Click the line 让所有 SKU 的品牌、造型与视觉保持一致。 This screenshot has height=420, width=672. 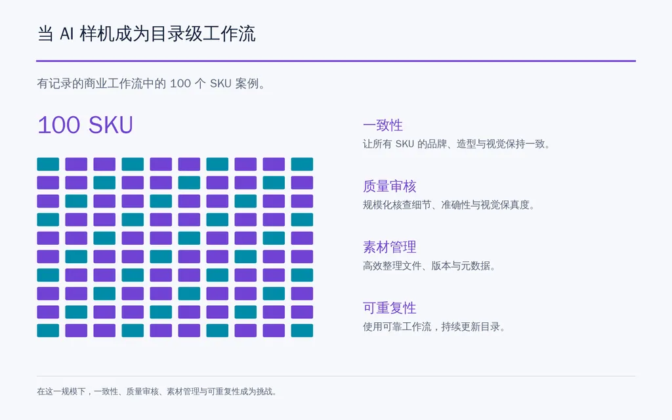tap(457, 144)
